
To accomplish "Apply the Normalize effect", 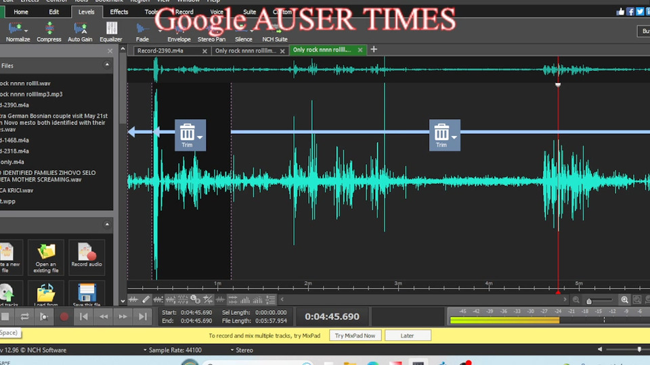I will click(x=18, y=32).
